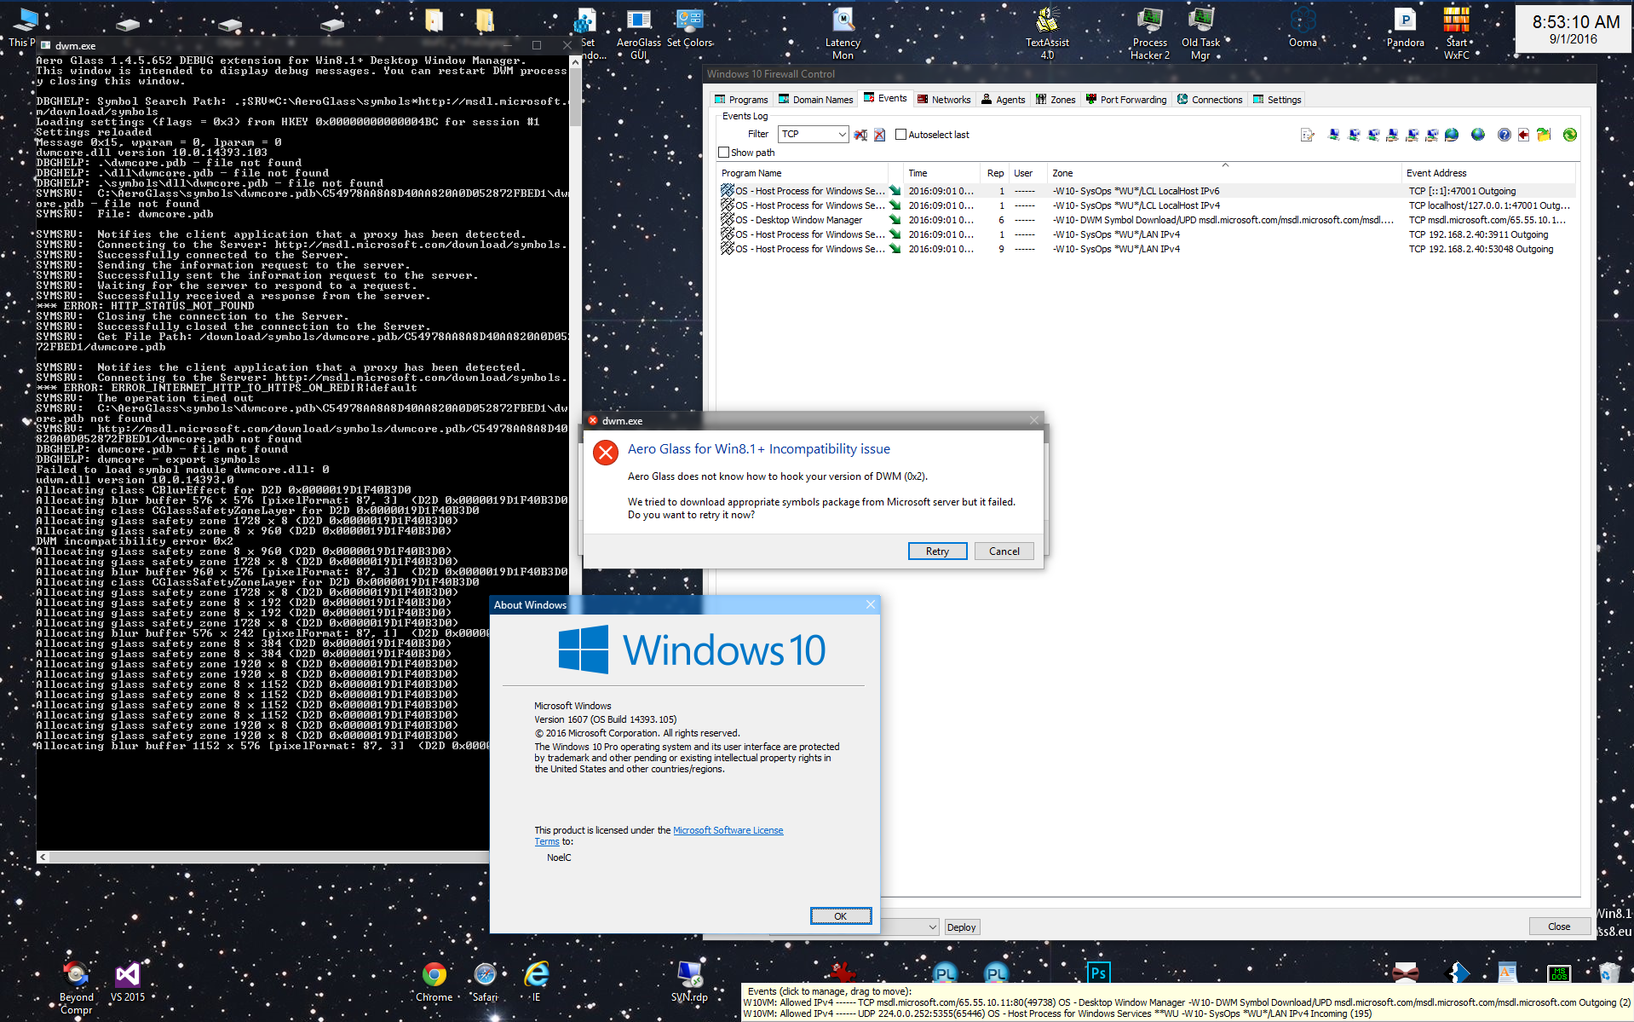Select the OS - Desktop Window Manager event row
1634x1022 pixels.
[x=1147, y=220]
